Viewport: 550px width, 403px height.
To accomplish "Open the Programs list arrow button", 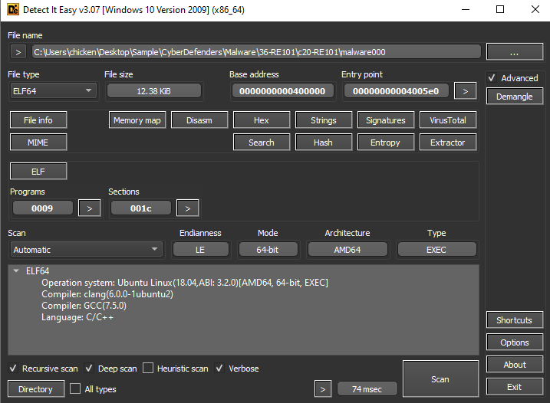I will 89,208.
